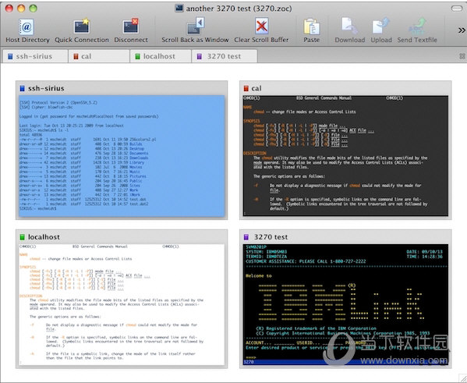Click the blue icon beside ssh-sirius thumbnail title
Viewport: 467px width, 383px height.
[22, 88]
